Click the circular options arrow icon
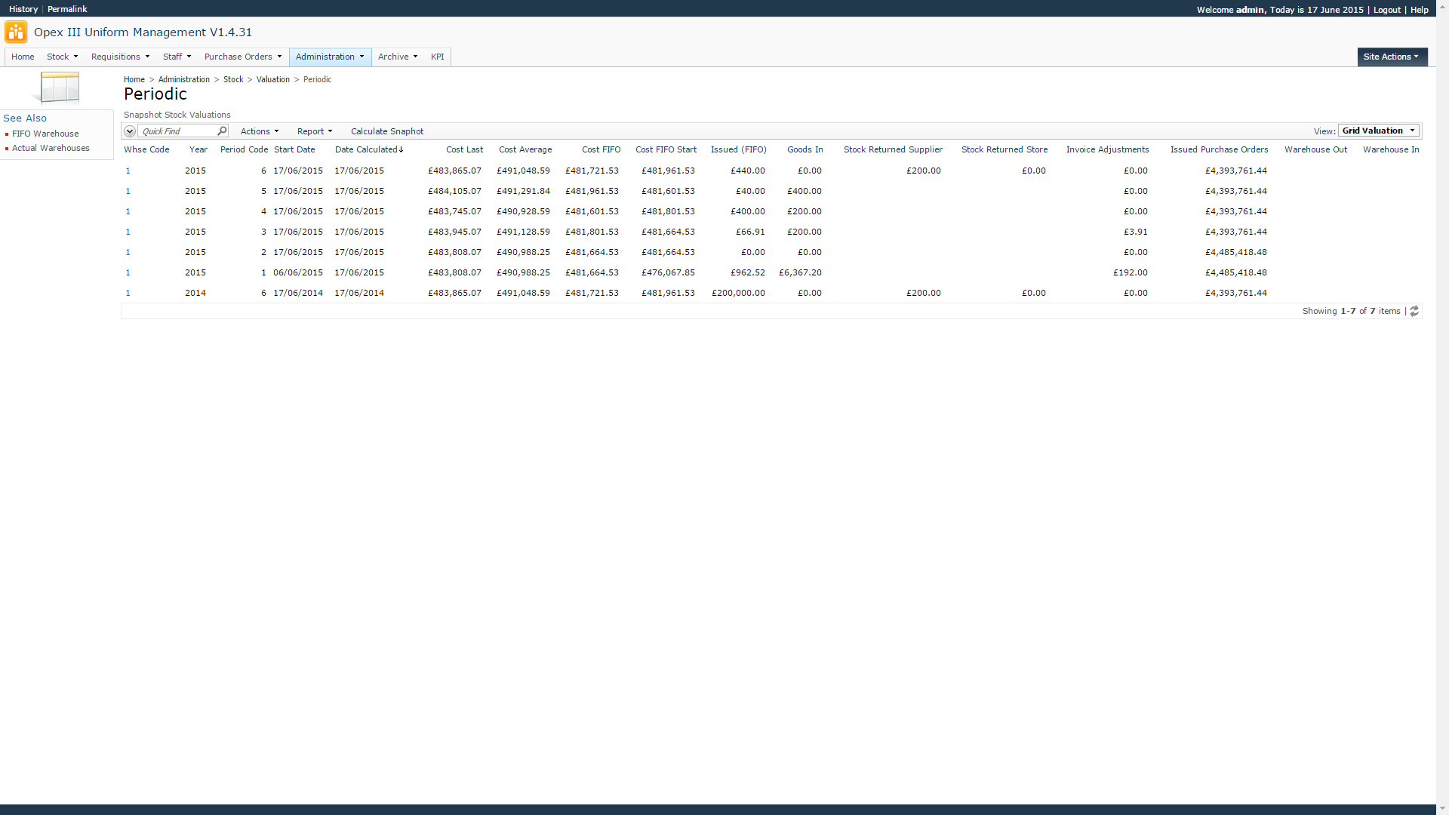1449x815 pixels. 130,131
